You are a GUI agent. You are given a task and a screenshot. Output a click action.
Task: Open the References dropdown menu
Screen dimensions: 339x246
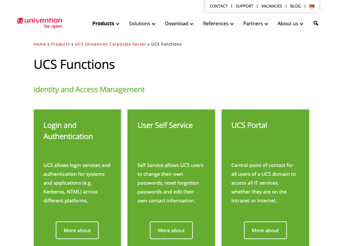pyautogui.click(x=218, y=24)
